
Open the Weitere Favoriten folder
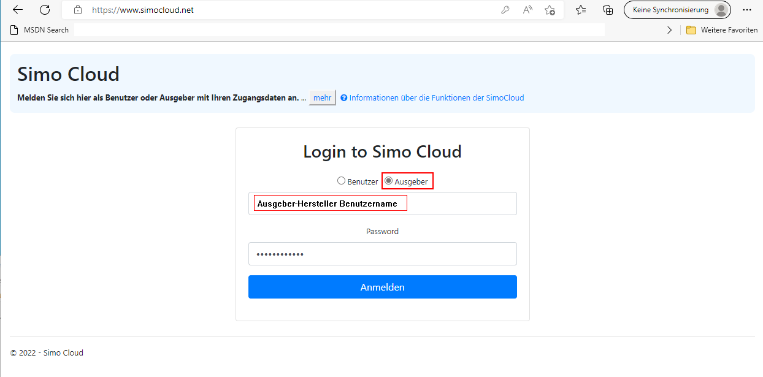722,30
